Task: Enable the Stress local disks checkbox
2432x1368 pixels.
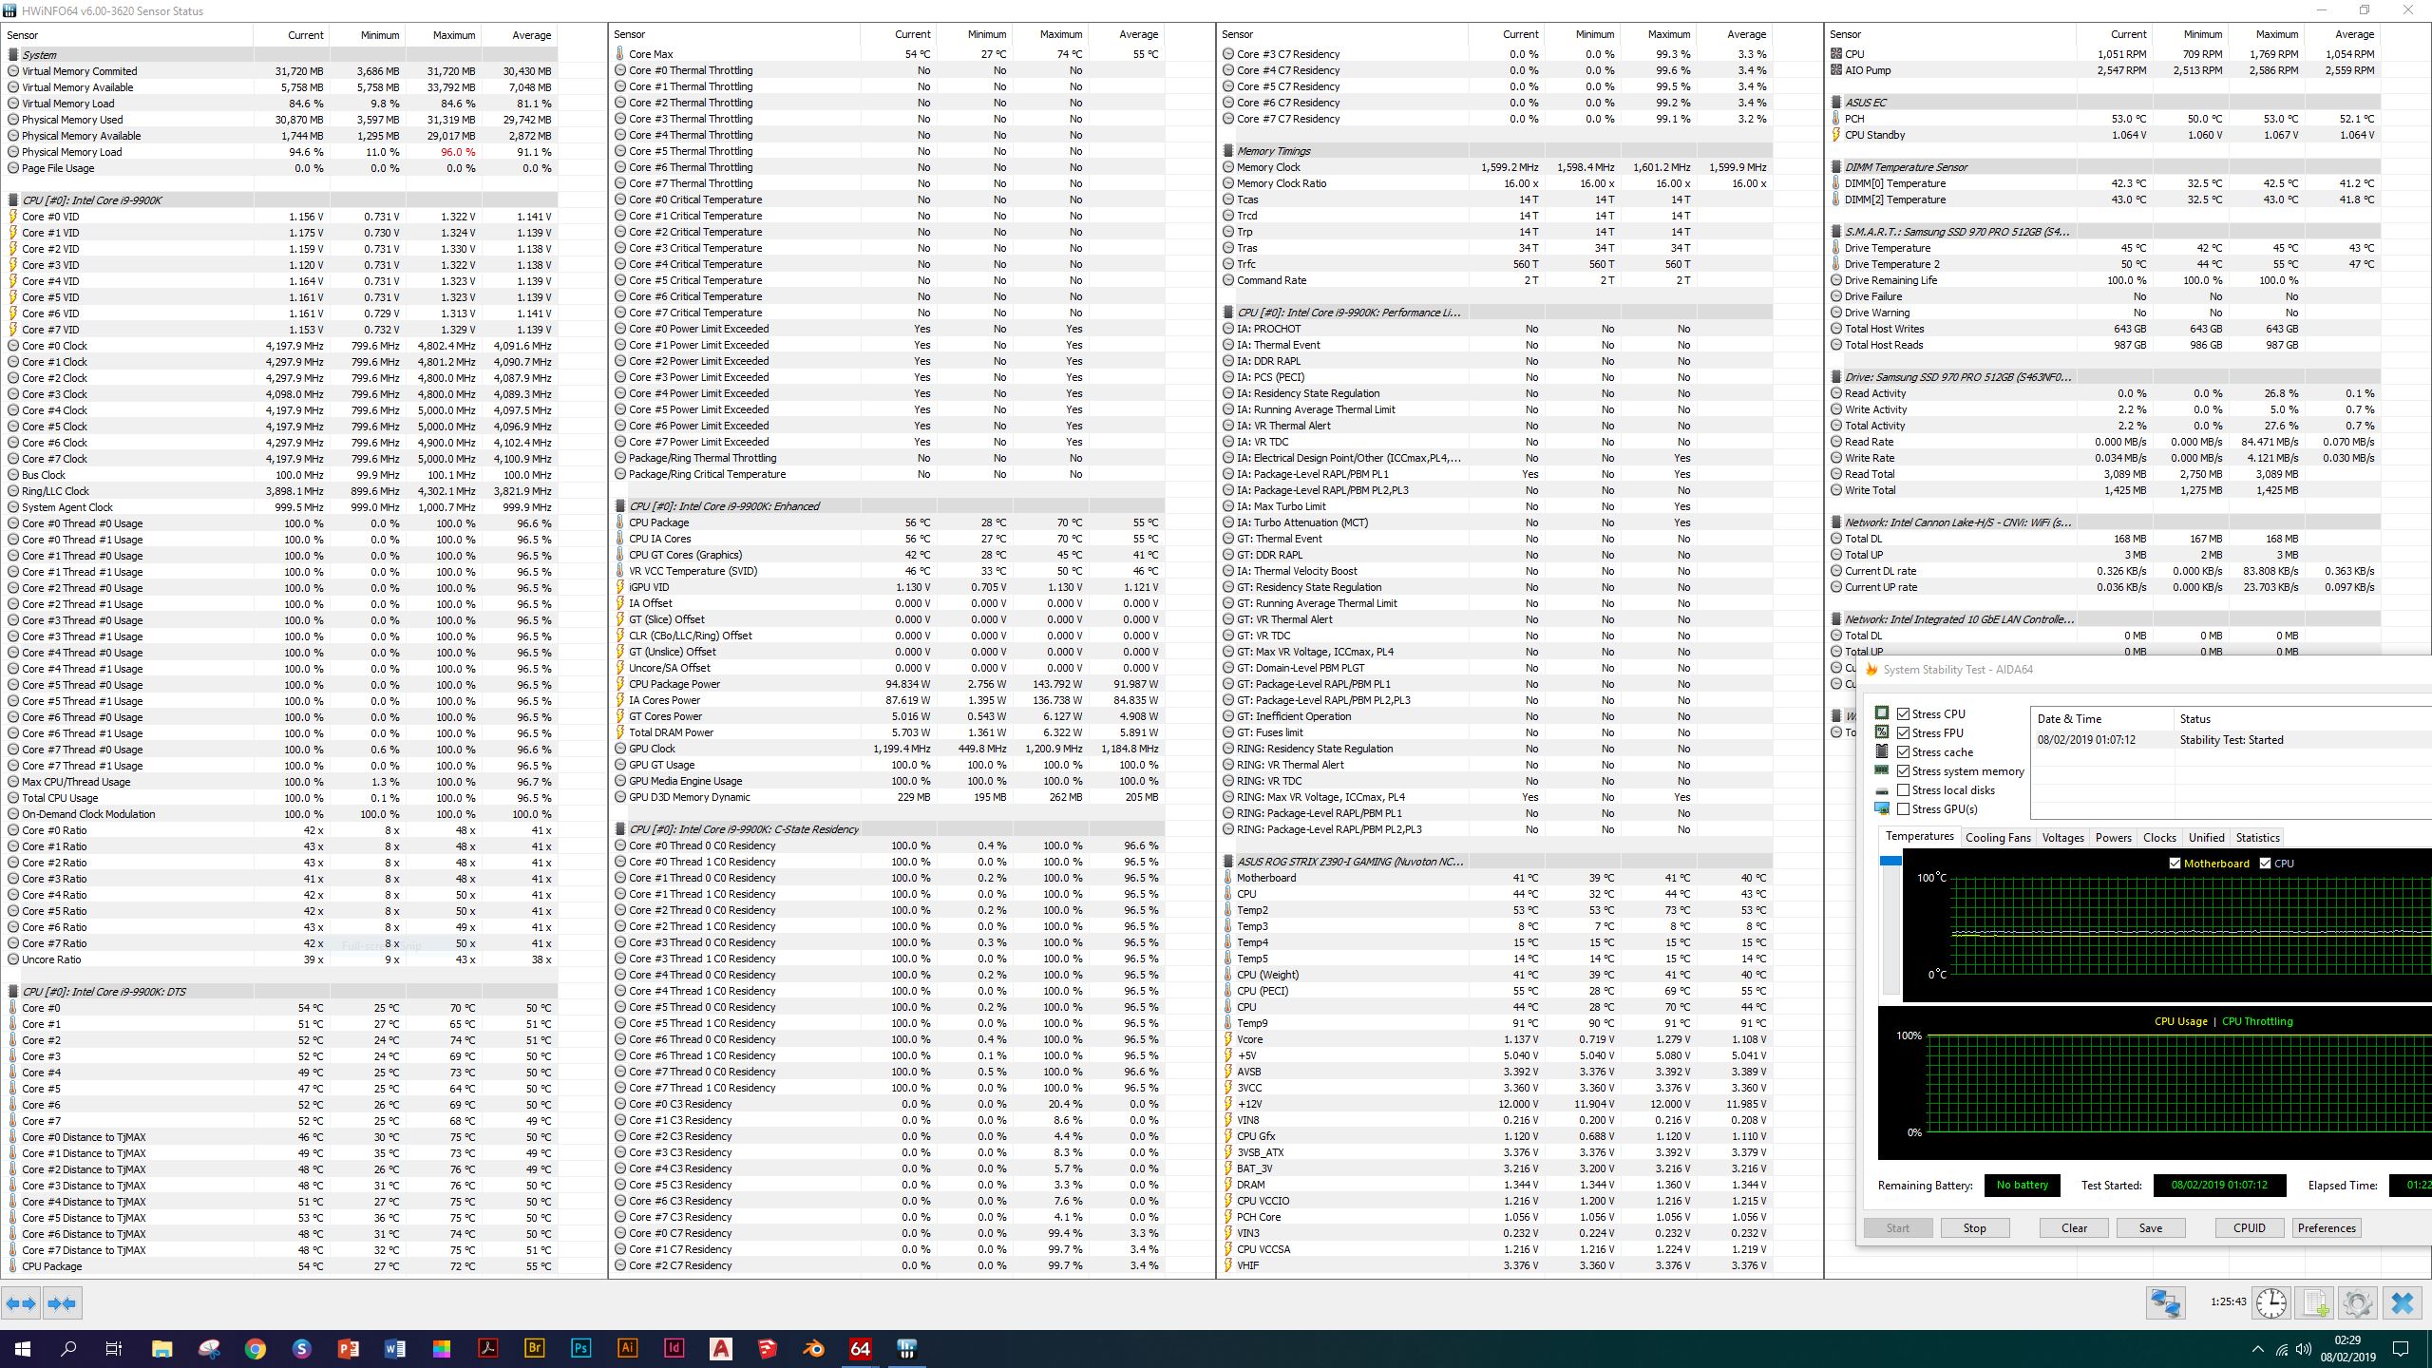Action: tap(1903, 789)
